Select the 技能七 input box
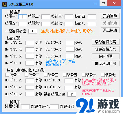Viewport: 123px width, 114px height. 69,24
